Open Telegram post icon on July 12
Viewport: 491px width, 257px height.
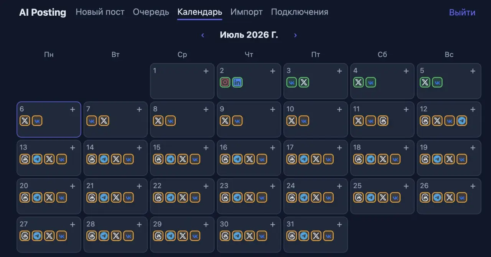(462, 121)
